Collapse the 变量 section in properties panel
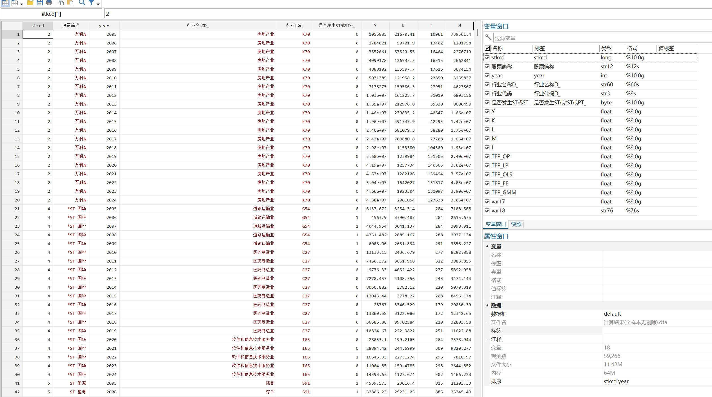Viewport: 712px width, 397px height. pyautogui.click(x=487, y=246)
